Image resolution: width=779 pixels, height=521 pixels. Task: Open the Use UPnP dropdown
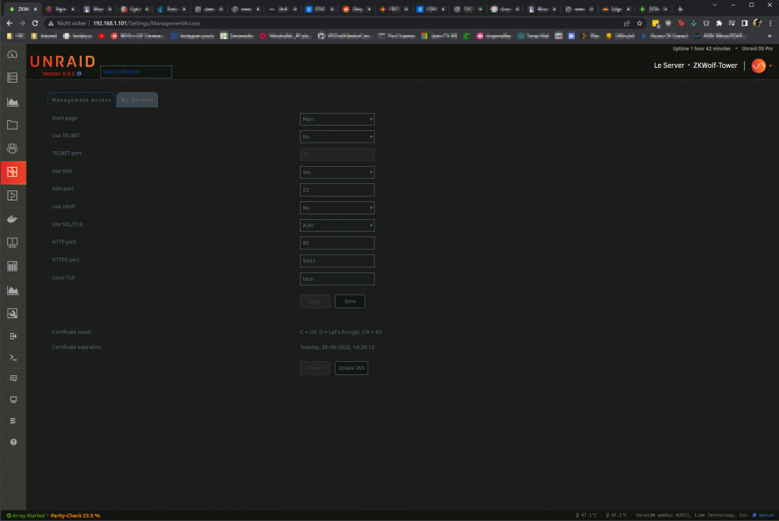337,208
